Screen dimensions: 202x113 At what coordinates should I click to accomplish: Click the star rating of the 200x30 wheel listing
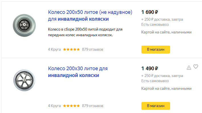coord(71,106)
